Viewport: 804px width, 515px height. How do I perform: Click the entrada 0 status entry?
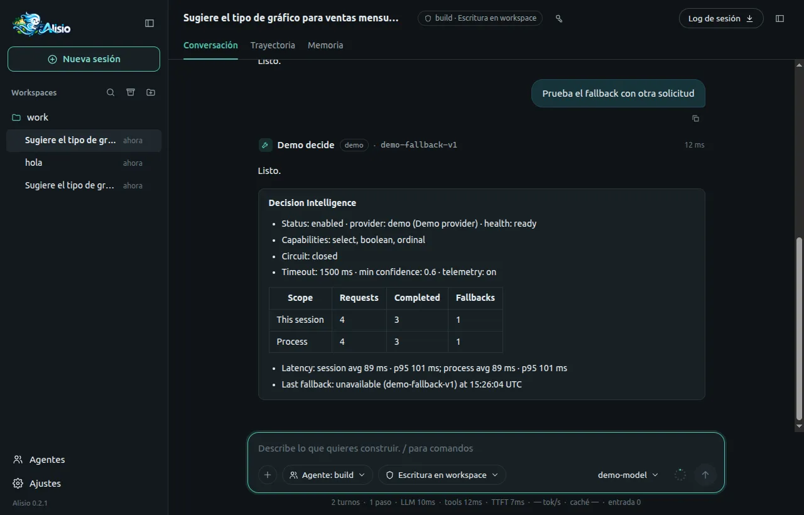click(624, 502)
